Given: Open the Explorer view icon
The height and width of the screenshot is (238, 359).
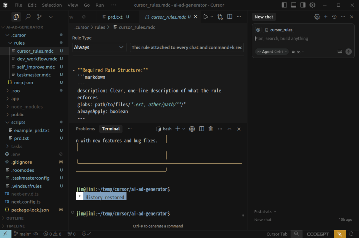Looking at the screenshot, I should click(x=16, y=17).
